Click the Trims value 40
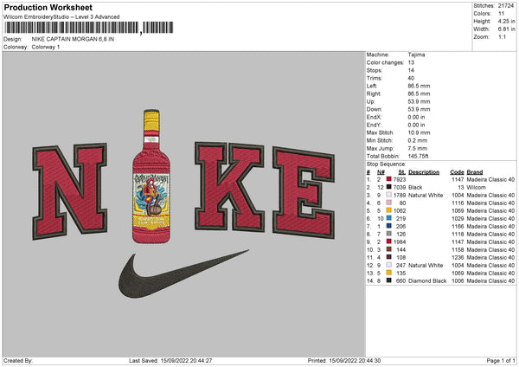 (411, 78)
